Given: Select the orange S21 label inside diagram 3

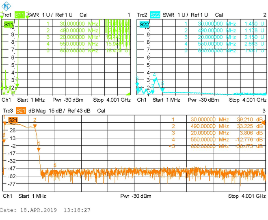Looking at the screenshot, I should click(13, 120).
